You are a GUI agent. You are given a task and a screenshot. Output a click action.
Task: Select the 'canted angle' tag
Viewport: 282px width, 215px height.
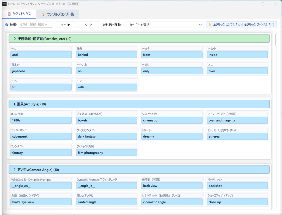point(106,202)
